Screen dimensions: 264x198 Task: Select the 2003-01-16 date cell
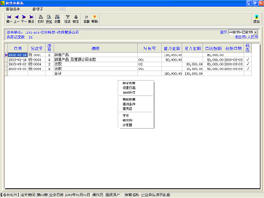[x=18, y=60]
